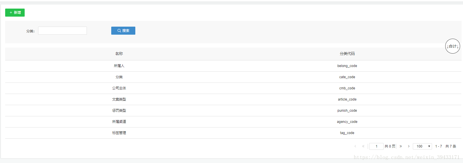Go to next page arrow
Viewport: 463px width, 163px height.
(x=409, y=146)
